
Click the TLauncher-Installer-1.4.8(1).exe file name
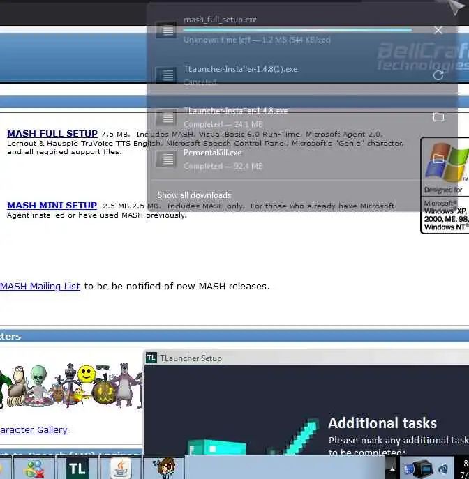240,69
